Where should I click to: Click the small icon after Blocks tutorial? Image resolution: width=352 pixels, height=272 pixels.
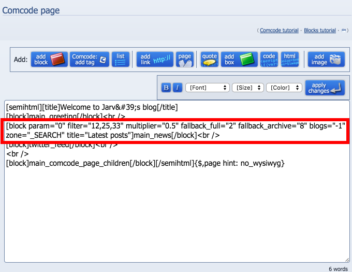(344, 31)
